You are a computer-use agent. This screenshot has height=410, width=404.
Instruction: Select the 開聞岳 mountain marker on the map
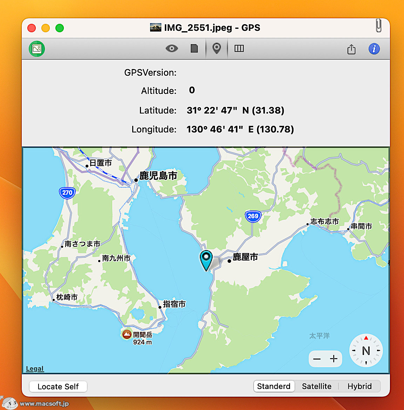coord(126,334)
